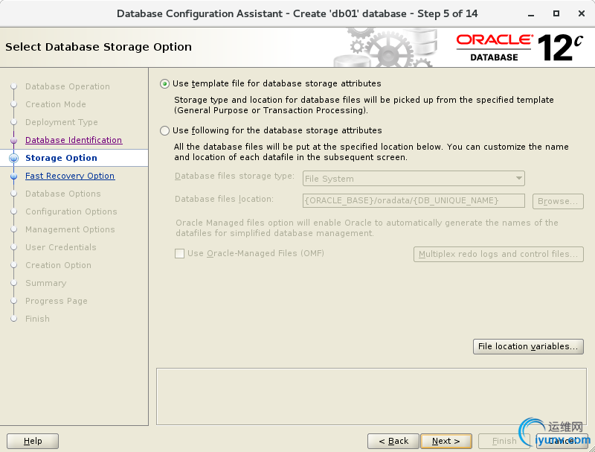
Task: Click Progress Page step in sidebar
Action: 57,301
